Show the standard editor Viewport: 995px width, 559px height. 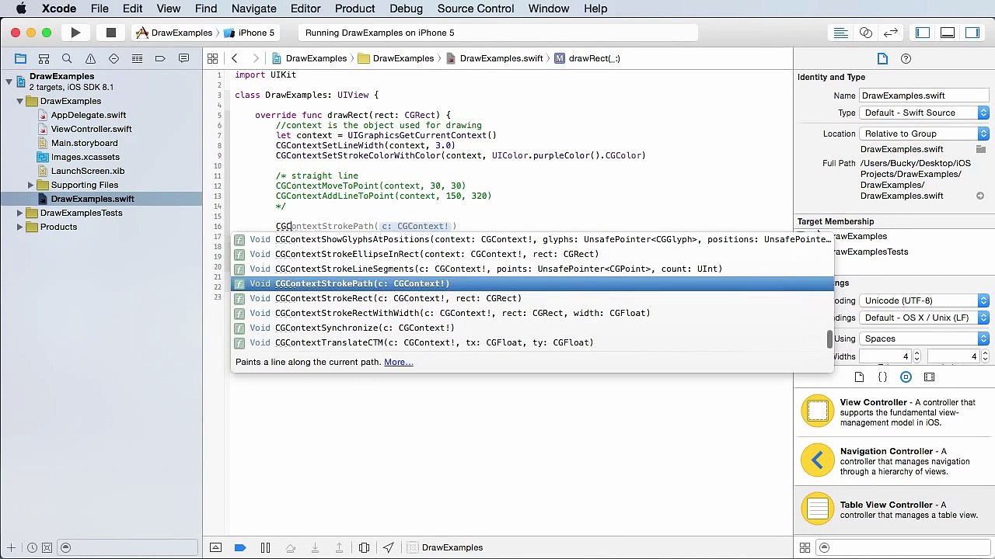point(840,33)
